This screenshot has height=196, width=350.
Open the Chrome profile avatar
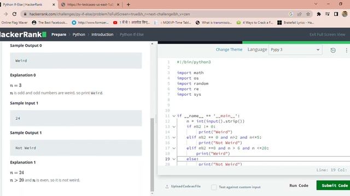click(345, 14)
